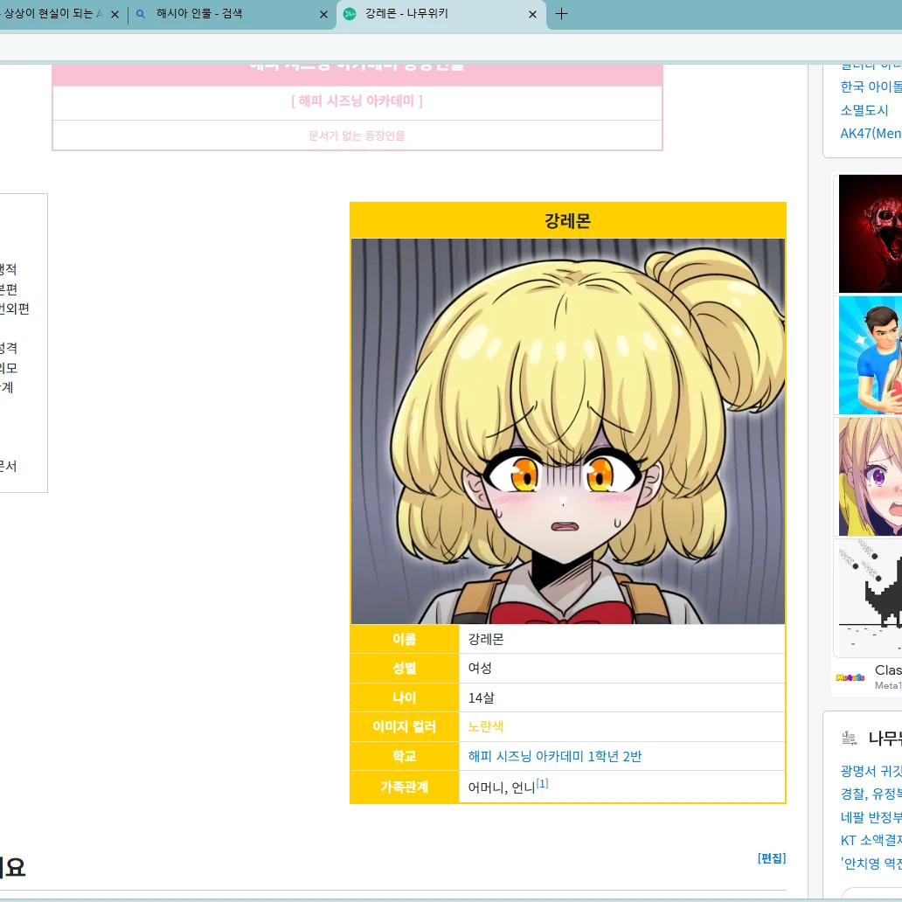Viewport: 902px width, 902px height.
Task: Expand 문서가 없는 등장인물 fold
Action: click(x=357, y=135)
